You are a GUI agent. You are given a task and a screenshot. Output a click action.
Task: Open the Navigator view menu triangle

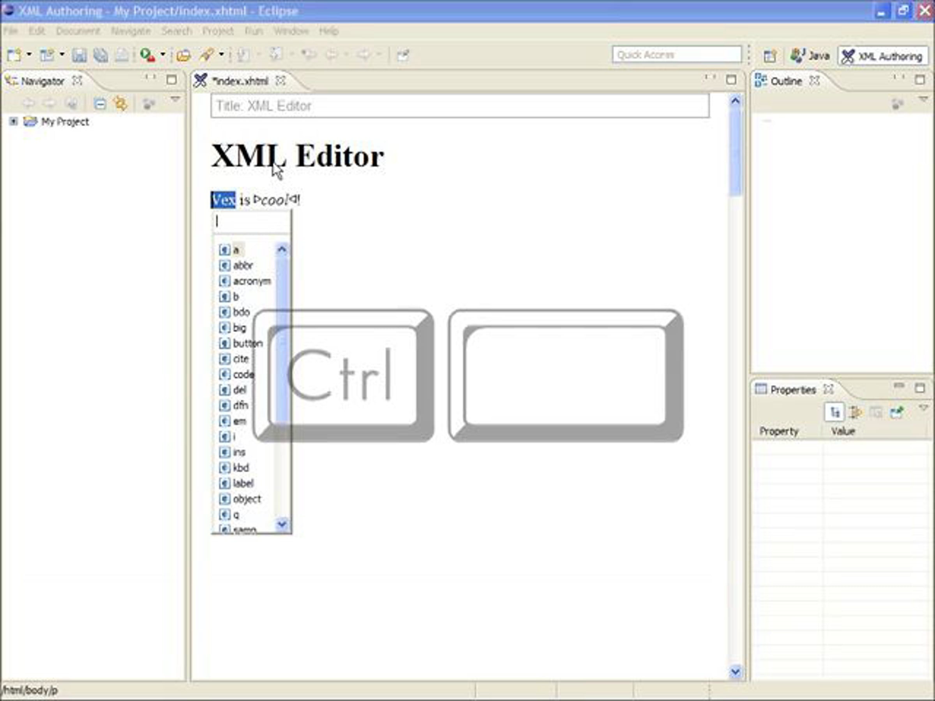click(175, 99)
